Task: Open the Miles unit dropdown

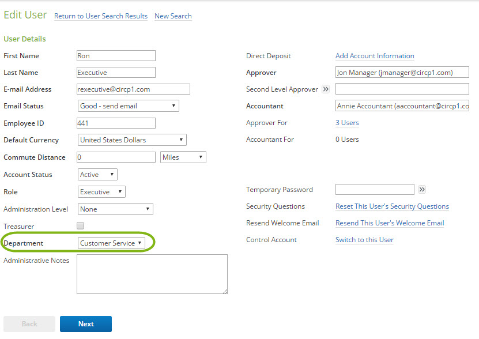Action: (x=183, y=157)
